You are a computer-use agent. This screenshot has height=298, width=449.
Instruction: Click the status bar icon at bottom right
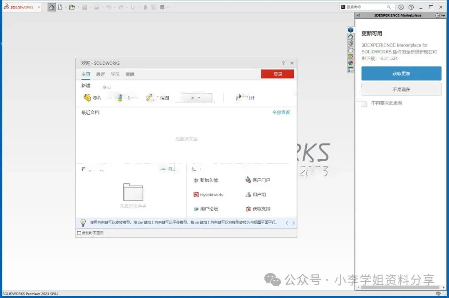coord(439,293)
